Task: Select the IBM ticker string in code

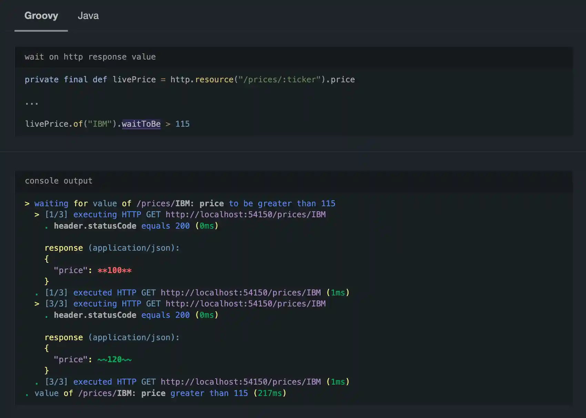Action: click(100, 124)
